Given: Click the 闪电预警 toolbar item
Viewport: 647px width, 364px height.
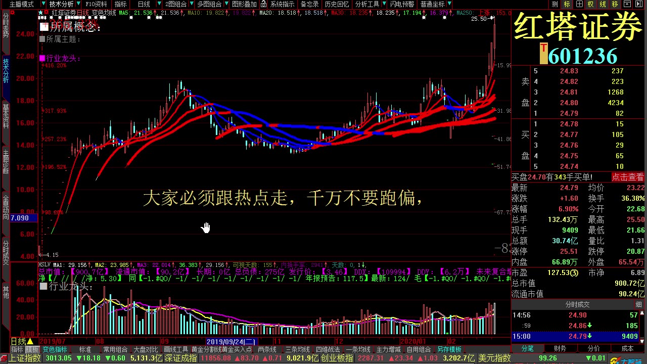Looking at the screenshot, I should [402, 4].
